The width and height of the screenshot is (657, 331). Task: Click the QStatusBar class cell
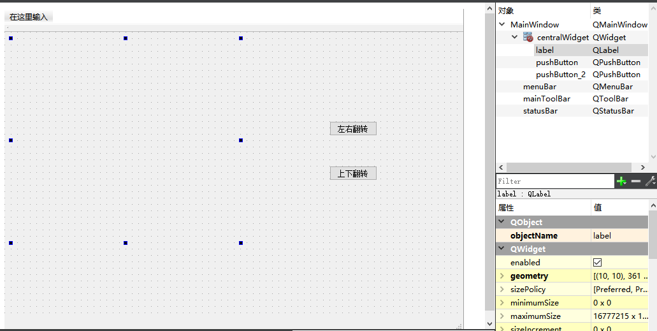[x=613, y=111]
